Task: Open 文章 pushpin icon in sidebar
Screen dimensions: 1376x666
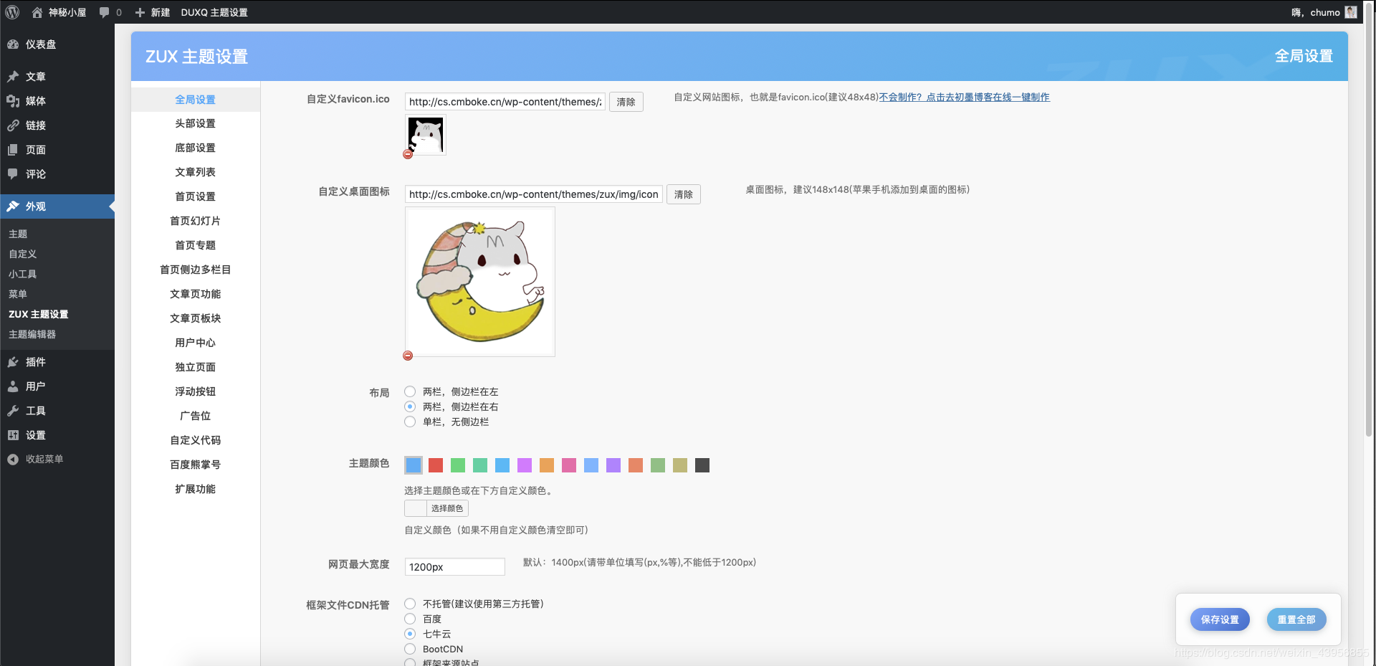Action: point(13,77)
